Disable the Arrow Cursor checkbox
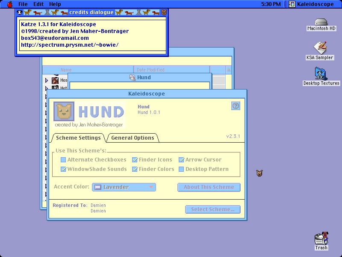Viewport: 342px width, 257px height. click(x=181, y=160)
